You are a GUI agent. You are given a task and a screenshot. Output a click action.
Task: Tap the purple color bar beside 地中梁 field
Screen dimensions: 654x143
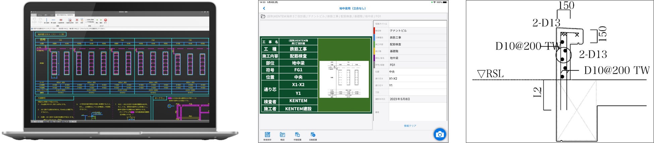(x=374, y=58)
